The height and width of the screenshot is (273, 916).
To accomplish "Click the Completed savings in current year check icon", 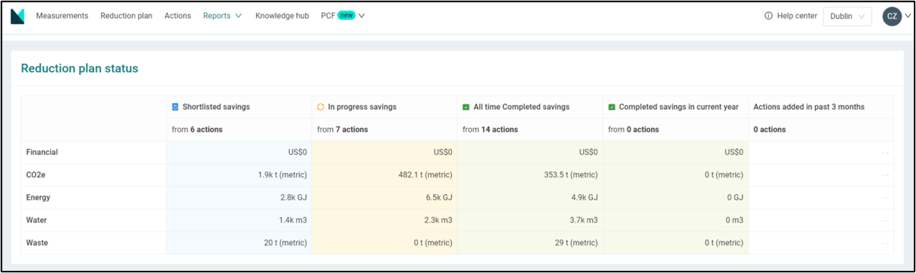I will coord(612,107).
